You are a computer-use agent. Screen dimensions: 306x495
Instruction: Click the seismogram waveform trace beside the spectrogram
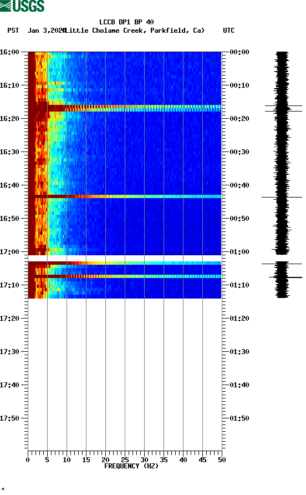(282, 153)
